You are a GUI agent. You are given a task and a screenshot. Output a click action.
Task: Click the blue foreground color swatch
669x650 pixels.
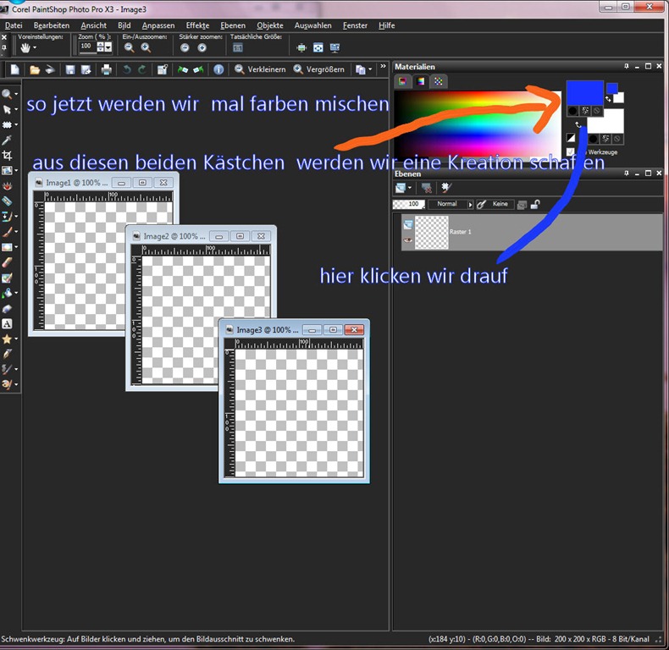coord(584,92)
